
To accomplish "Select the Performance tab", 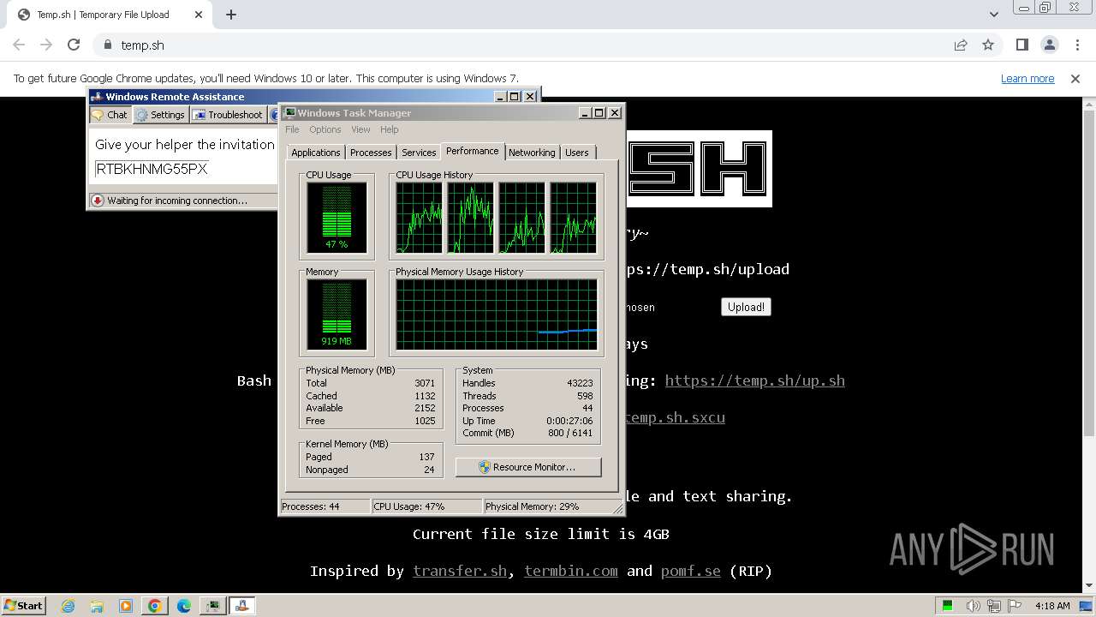I will pos(472,151).
